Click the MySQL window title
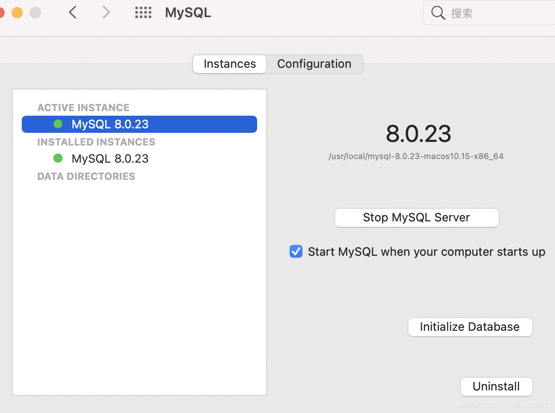555x413 pixels. coord(188,12)
